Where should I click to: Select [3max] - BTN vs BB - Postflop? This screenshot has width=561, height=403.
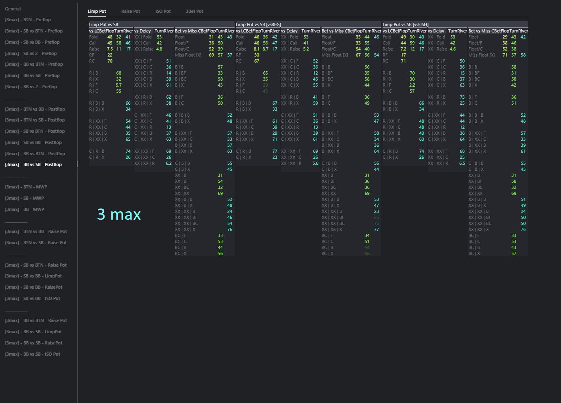35,109
